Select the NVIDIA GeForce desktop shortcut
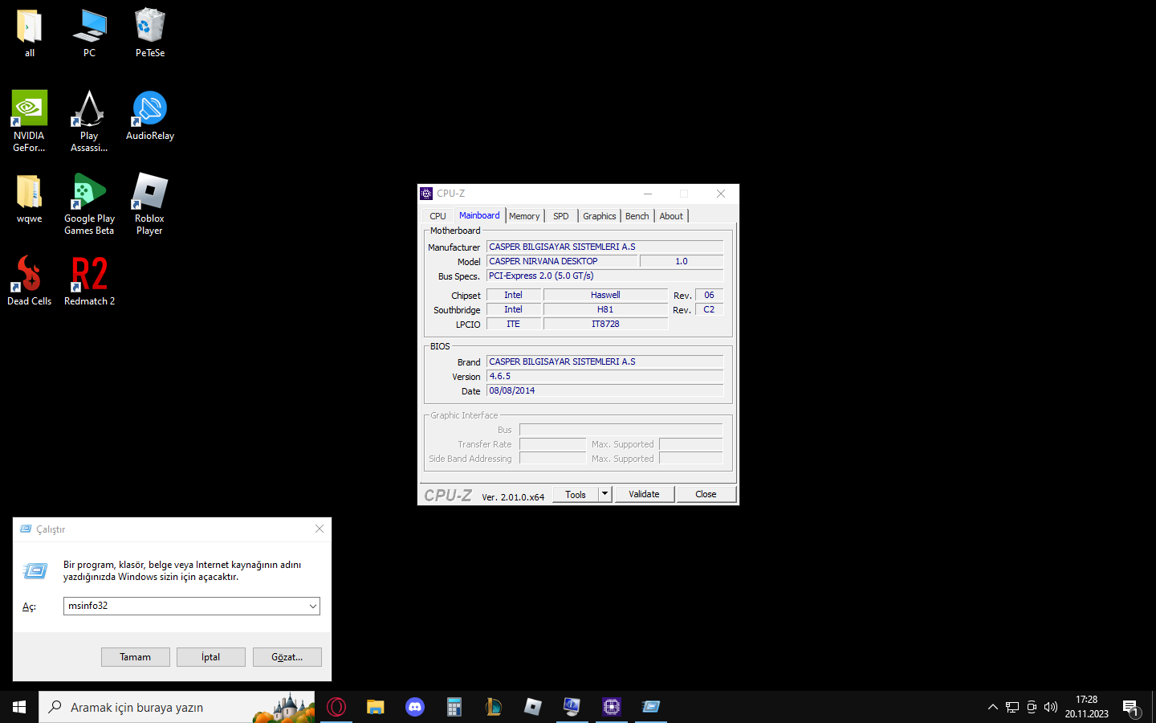The height and width of the screenshot is (723, 1156). pyautogui.click(x=30, y=121)
